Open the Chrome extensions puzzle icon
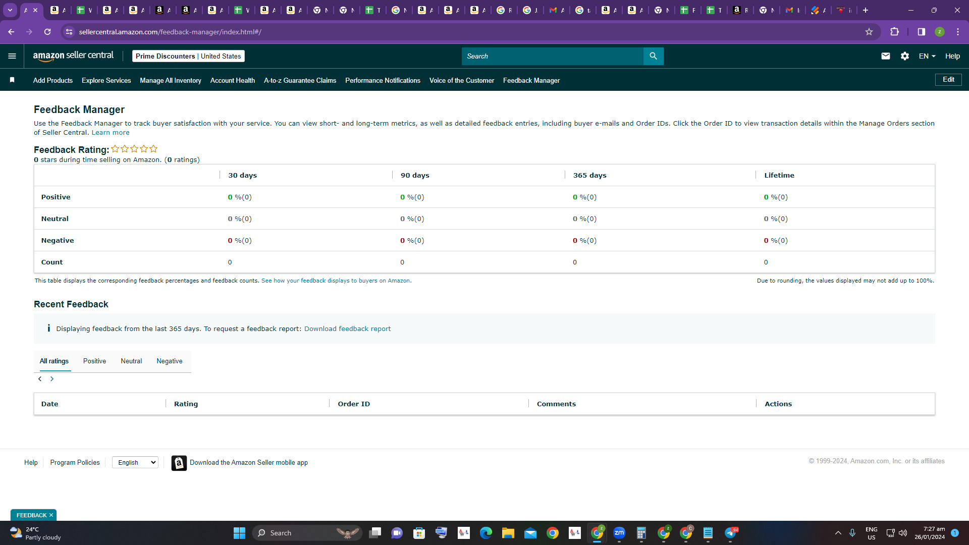969x545 pixels. (x=894, y=32)
